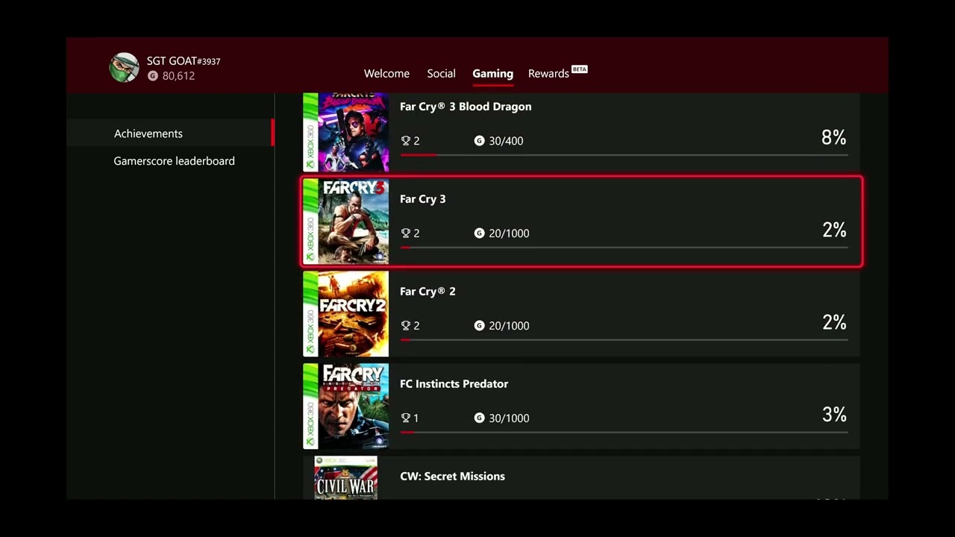Click the trophy icon in the FC Instincts Predator row
The width and height of the screenshot is (955, 537).
(x=406, y=418)
